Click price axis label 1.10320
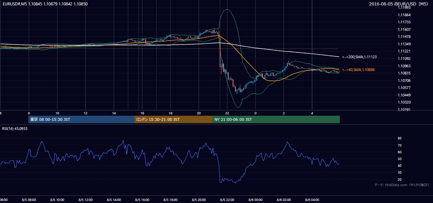This screenshot has height=203, width=433. 405,102
